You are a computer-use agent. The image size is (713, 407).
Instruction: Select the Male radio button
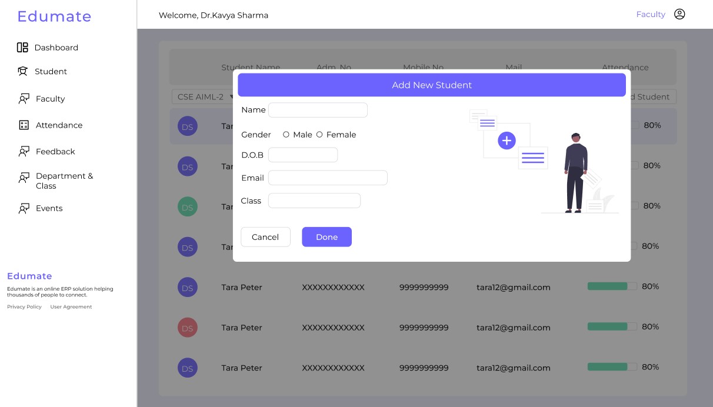[286, 135]
